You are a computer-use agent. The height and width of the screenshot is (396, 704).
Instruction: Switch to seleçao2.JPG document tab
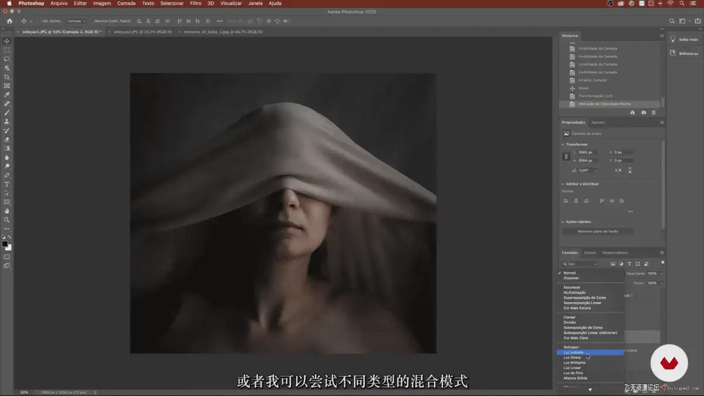[x=143, y=32]
